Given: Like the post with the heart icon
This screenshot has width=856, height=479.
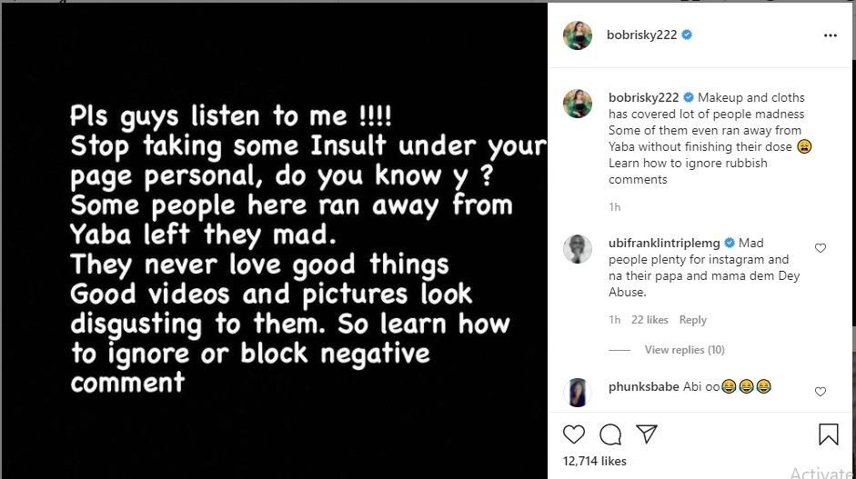Looking at the screenshot, I should tap(575, 434).
